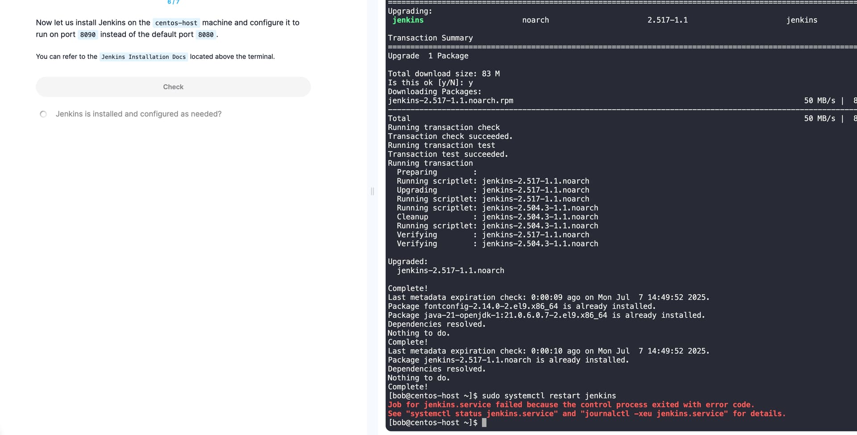Click the pane divider handle beside the terminal
This screenshot has width=857, height=435.
click(x=372, y=191)
